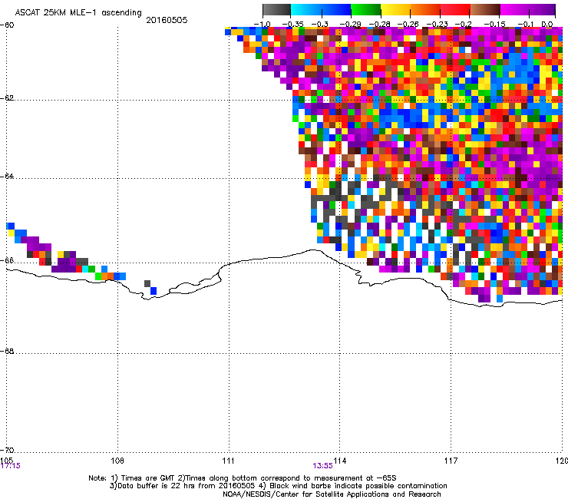
Task: Click the magenta-purple segment of the color bar
Action: (528, 10)
